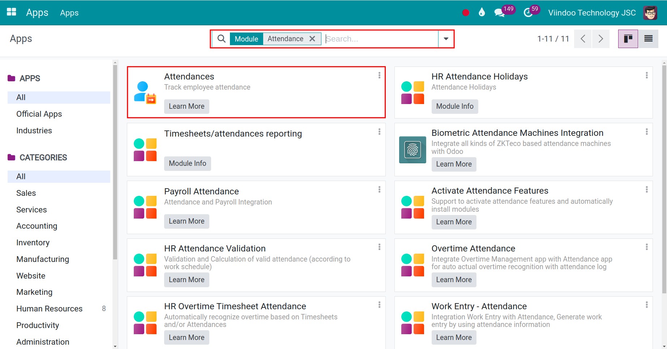Click Learn More on Biometric Attendance Machines
The width and height of the screenshot is (667, 349).
[x=454, y=164]
